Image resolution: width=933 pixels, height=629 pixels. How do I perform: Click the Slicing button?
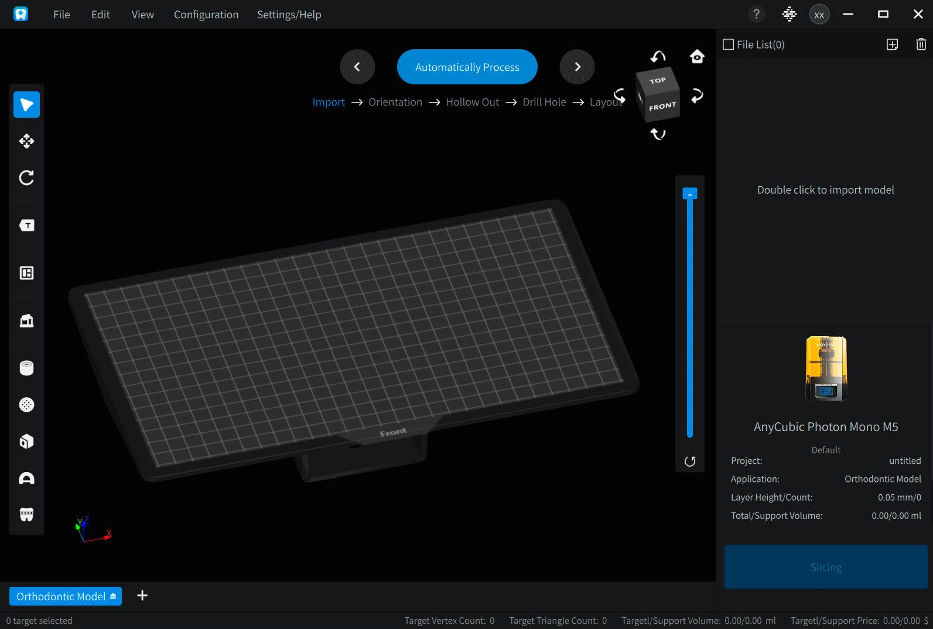pos(826,567)
